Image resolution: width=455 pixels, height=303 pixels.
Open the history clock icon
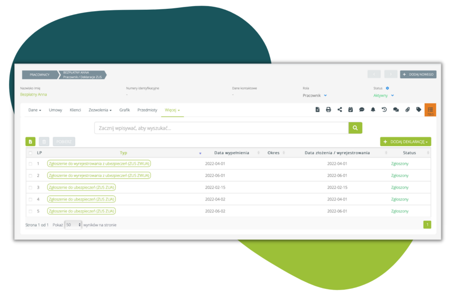(384, 110)
